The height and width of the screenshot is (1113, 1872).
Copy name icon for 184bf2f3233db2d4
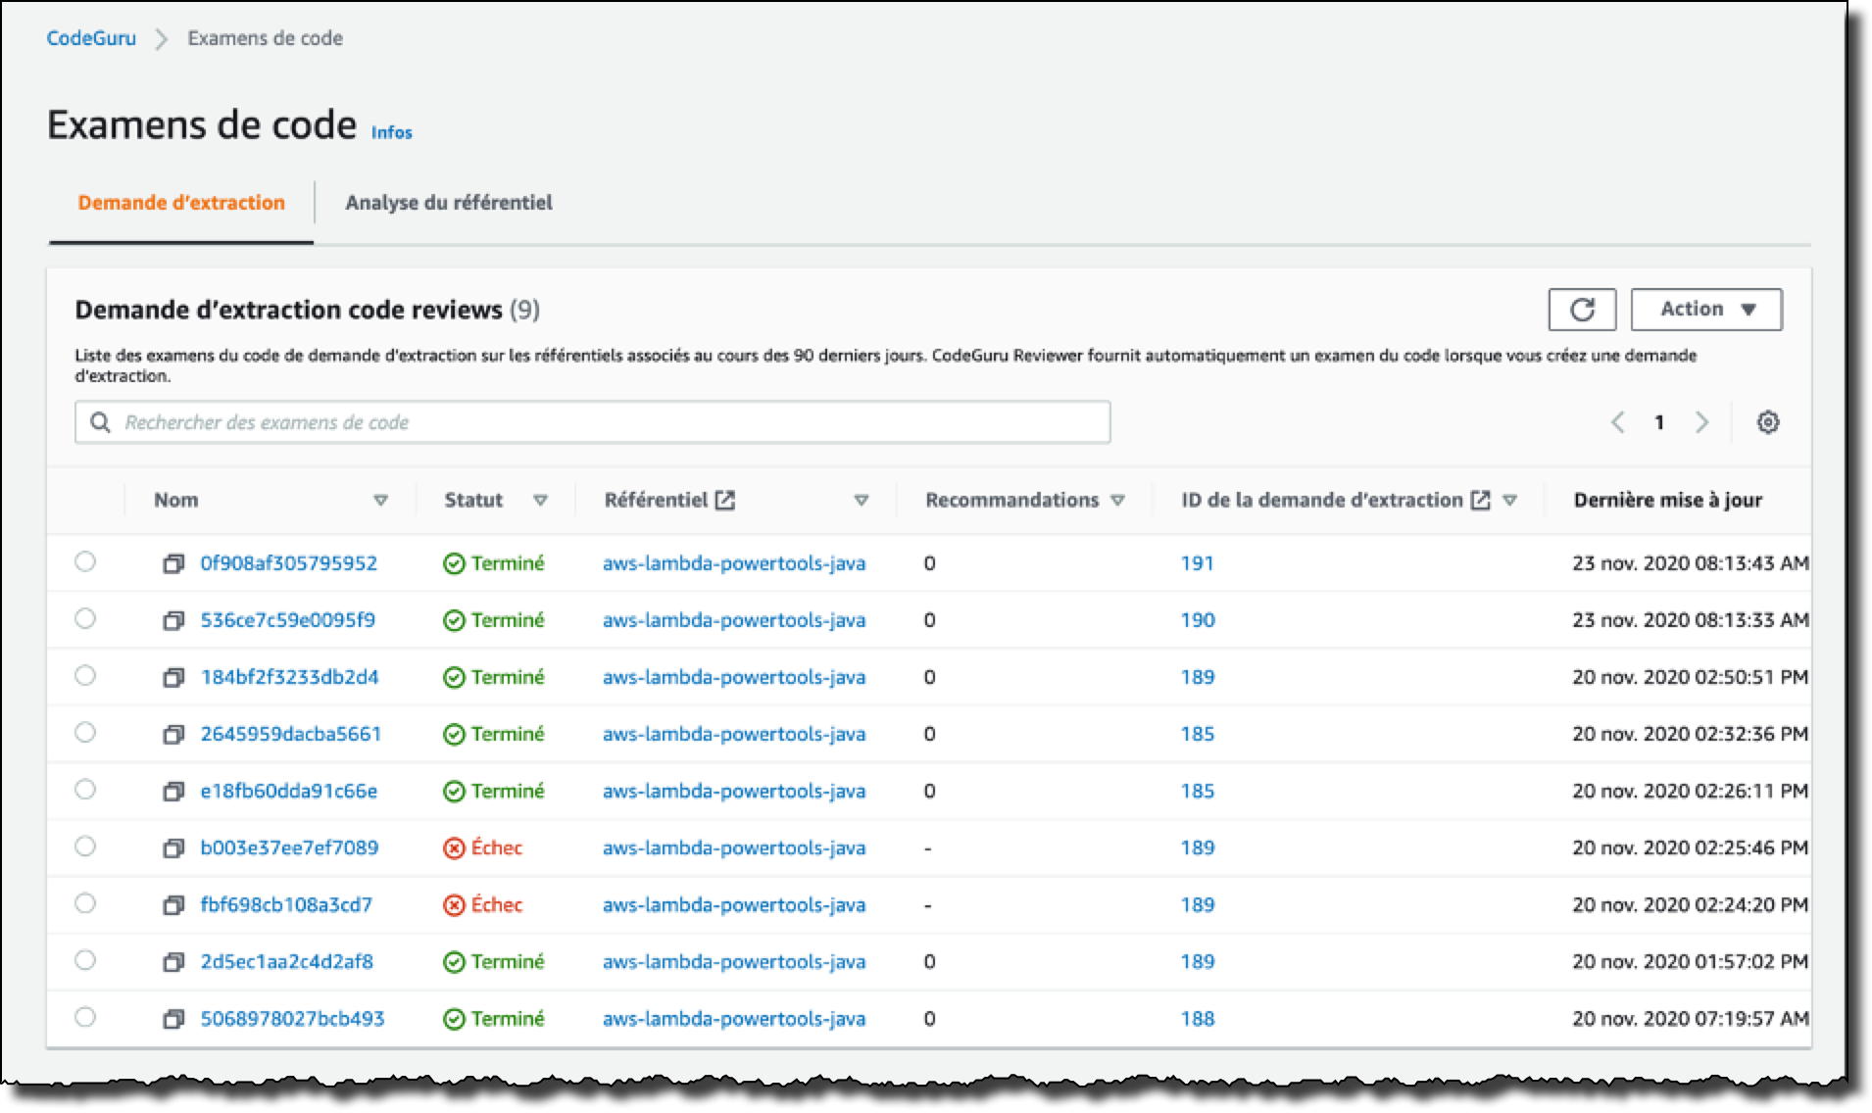(173, 677)
